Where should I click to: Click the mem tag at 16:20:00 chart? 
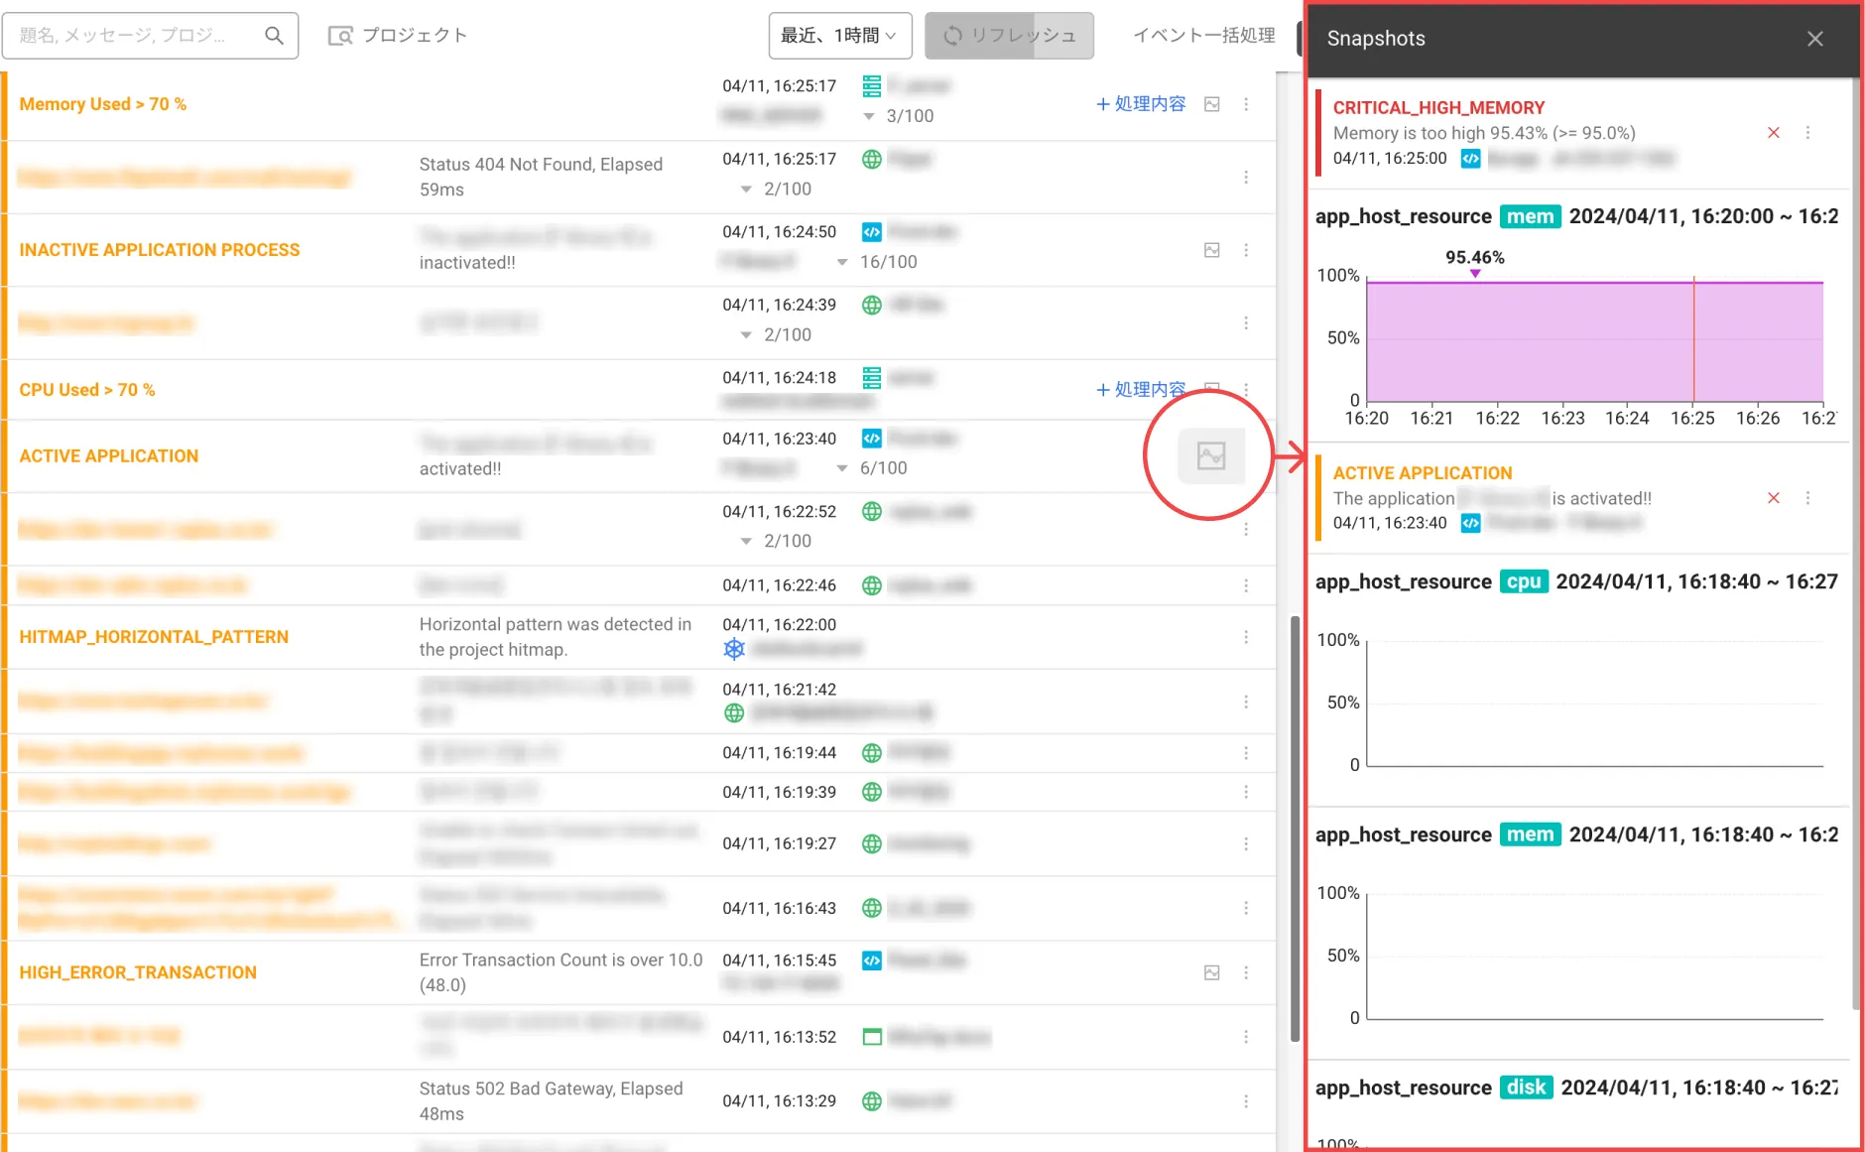tap(1530, 216)
